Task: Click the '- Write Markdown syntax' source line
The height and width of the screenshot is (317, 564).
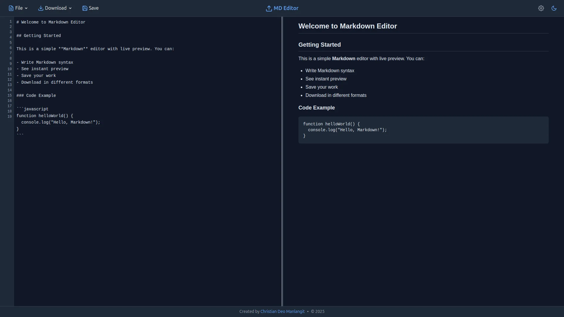Action: (x=45, y=63)
